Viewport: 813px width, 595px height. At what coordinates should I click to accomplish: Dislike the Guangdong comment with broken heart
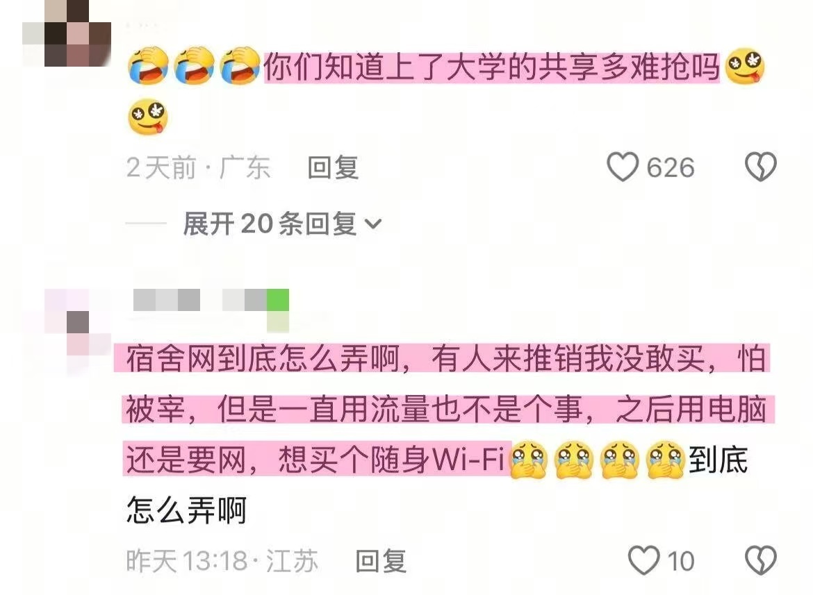click(x=761, y=167)
